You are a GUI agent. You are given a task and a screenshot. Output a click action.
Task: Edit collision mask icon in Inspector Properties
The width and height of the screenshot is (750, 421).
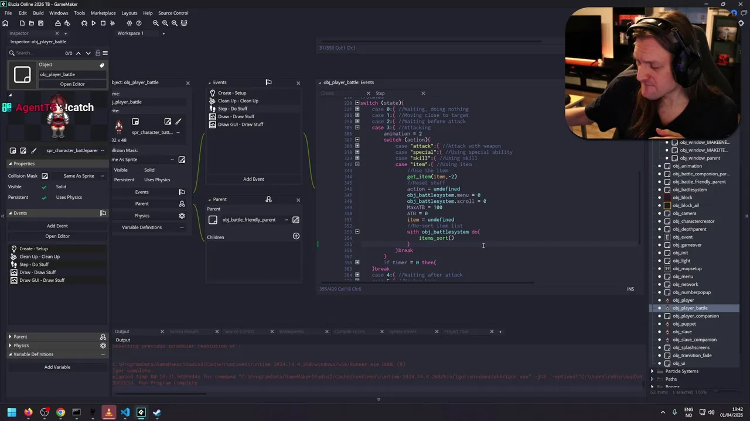45,176
